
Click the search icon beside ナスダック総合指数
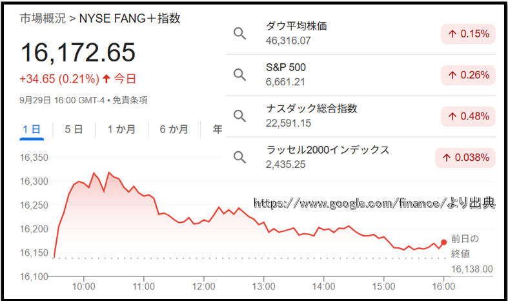point(239,116)
